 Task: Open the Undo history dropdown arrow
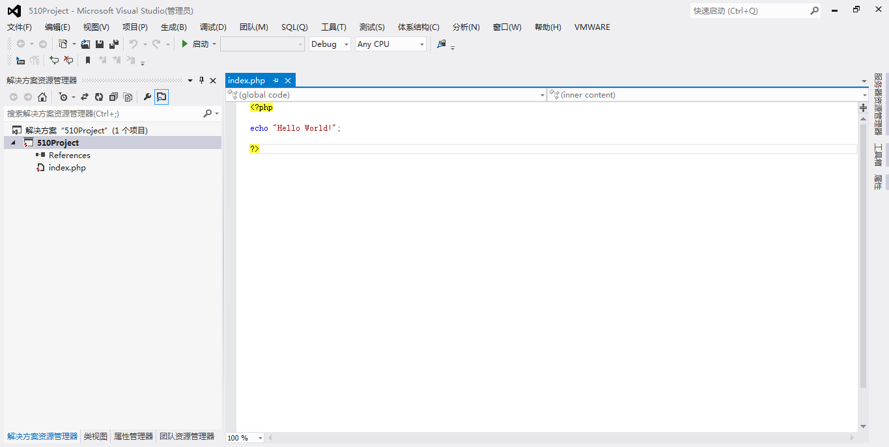coord(144,44)
